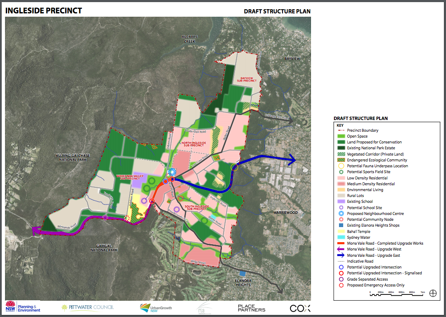Viewport: 446px width, 317px height.
Task: Click the NORTH INGLESIDE SUB-PRECINCT label
Action: pos(194,144)
